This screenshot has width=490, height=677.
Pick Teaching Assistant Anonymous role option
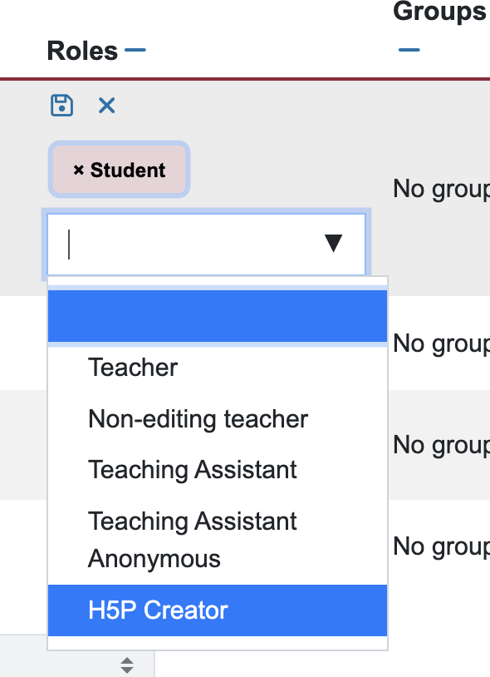click(x=218, y=540)
